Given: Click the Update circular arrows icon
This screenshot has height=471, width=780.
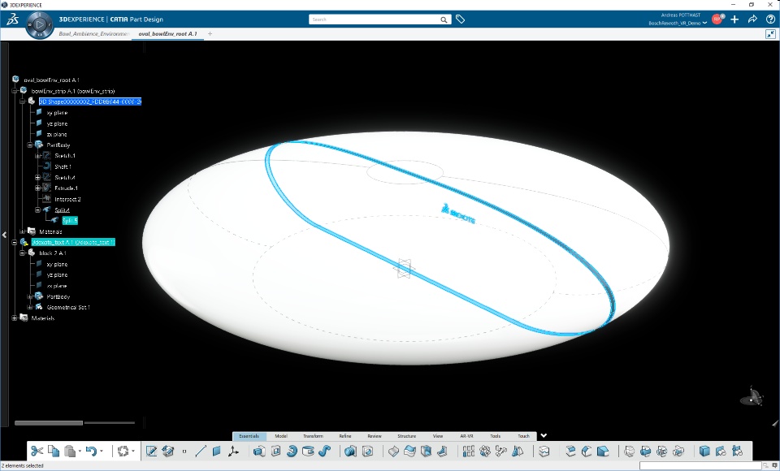Looking at the screenshot, I should click(123, 452).
